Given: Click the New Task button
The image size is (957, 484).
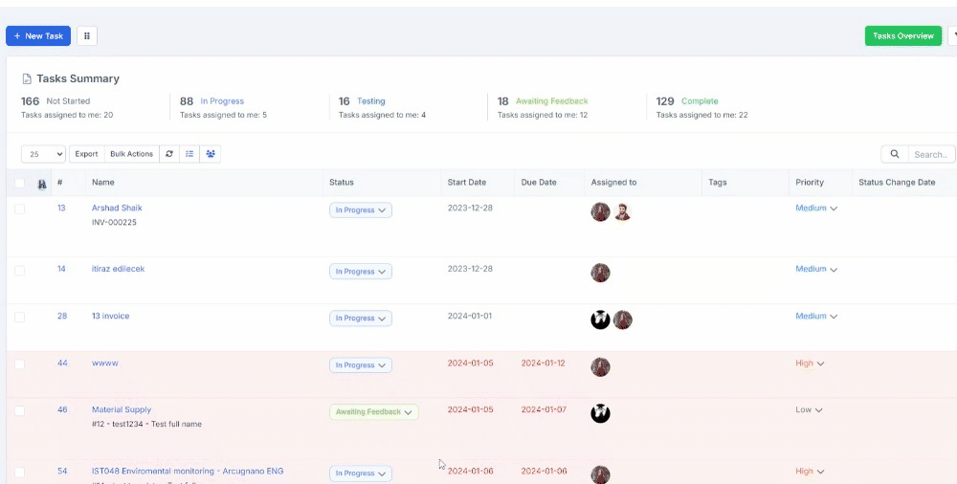Looking at the screenshot, I should [38, 36].
